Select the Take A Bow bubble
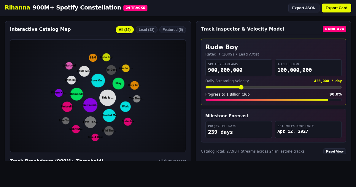 point(95,137)
